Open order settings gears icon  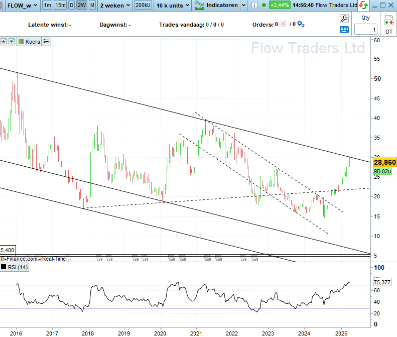(x=301, y=24)
